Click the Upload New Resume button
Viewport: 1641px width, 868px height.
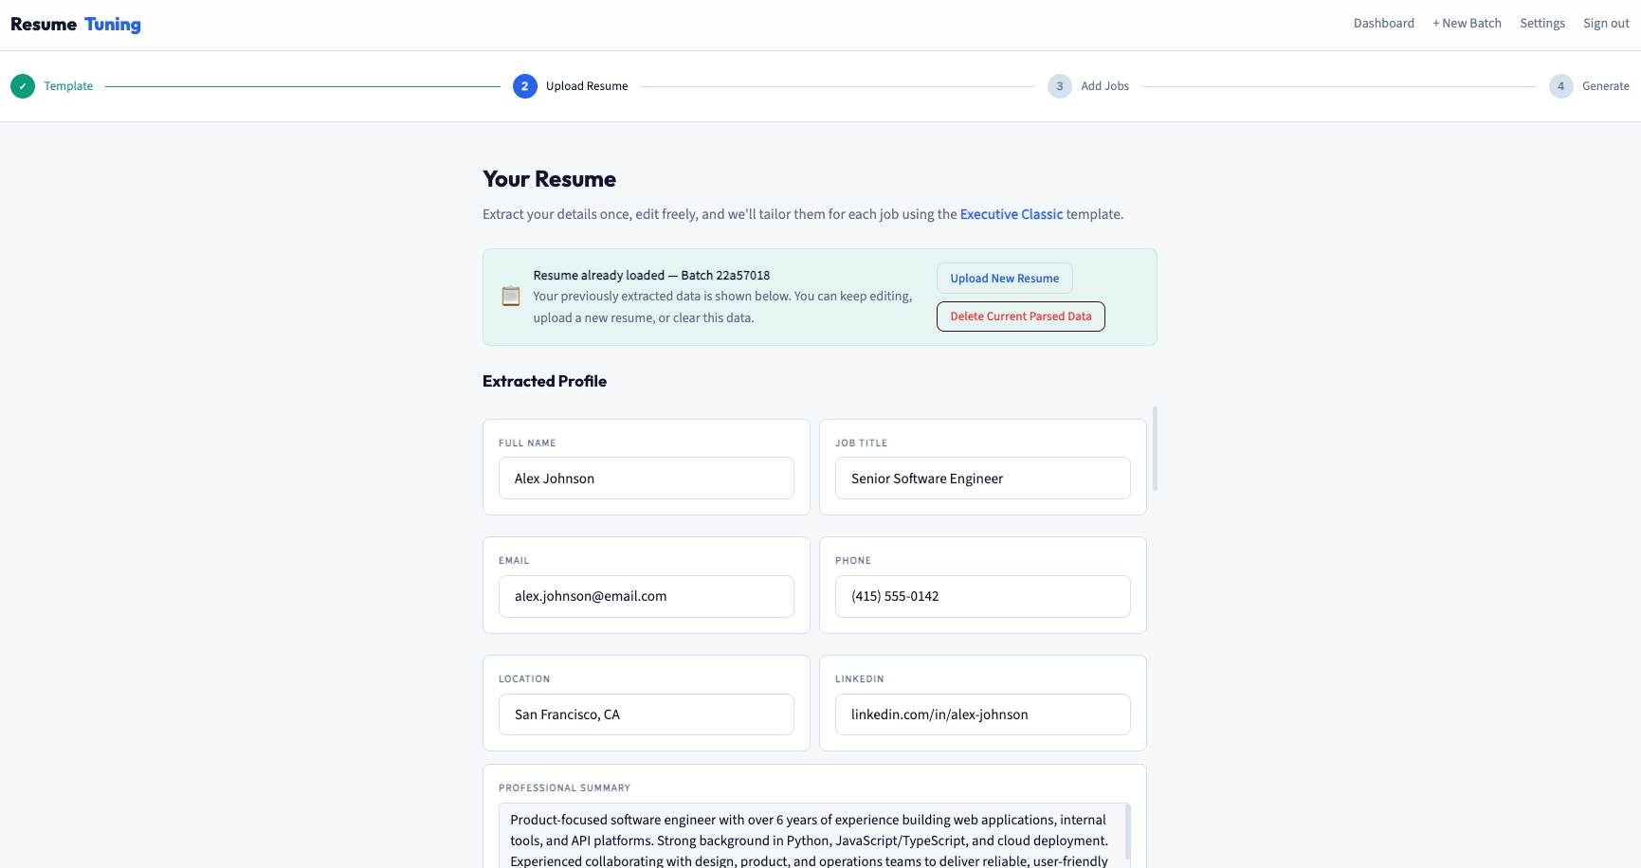pos(1004,278)
